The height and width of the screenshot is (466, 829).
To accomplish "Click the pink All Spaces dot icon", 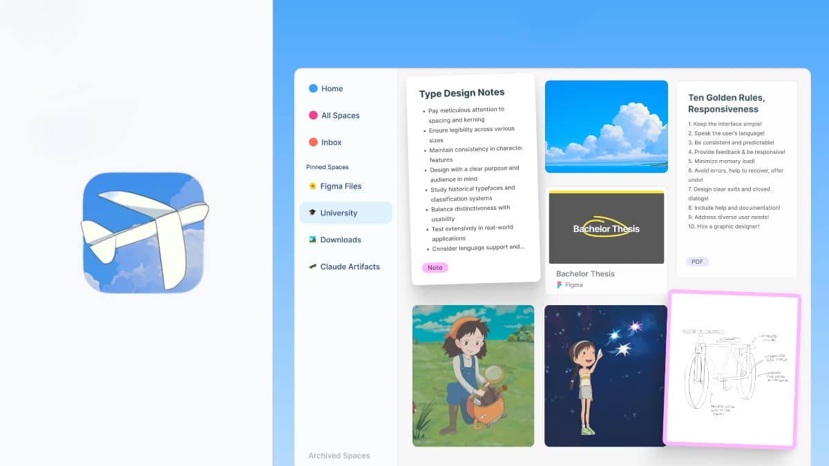I will point(313,115).
